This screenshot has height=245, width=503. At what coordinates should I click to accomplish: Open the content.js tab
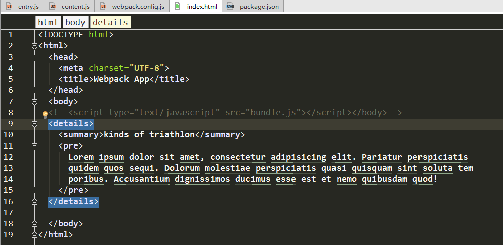(x=69, y=6)
